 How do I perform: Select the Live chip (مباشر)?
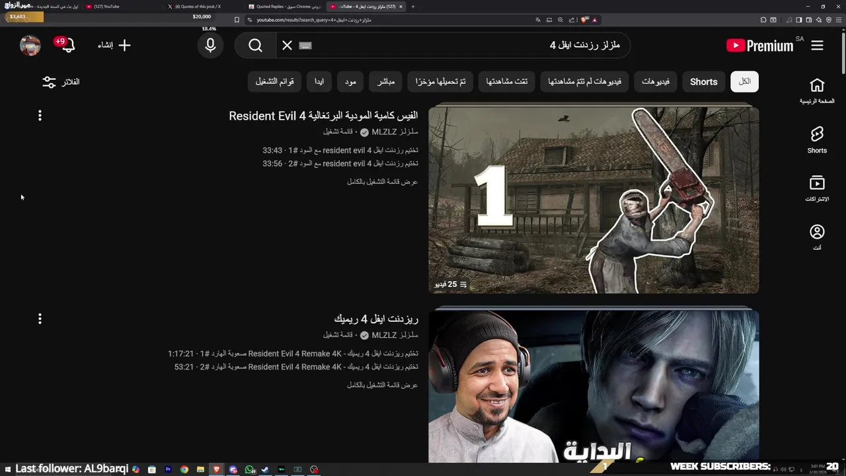(386, 81)
